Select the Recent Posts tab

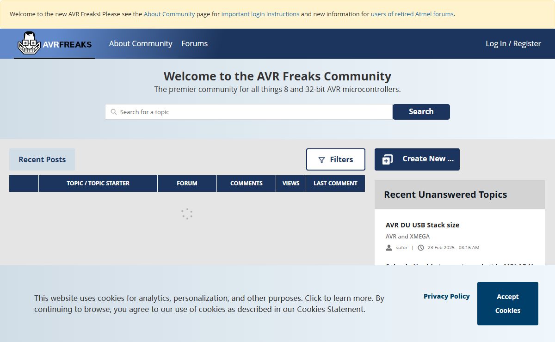coord(42,159)
